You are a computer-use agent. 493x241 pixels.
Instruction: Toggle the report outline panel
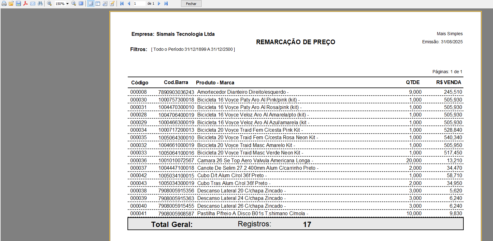(91, 4)
